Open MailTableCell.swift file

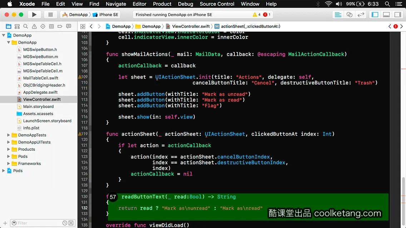(x=41, y=78)
